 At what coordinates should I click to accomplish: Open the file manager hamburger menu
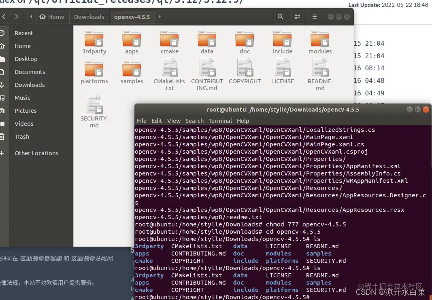pyautogui.click(x=314, y=17)
